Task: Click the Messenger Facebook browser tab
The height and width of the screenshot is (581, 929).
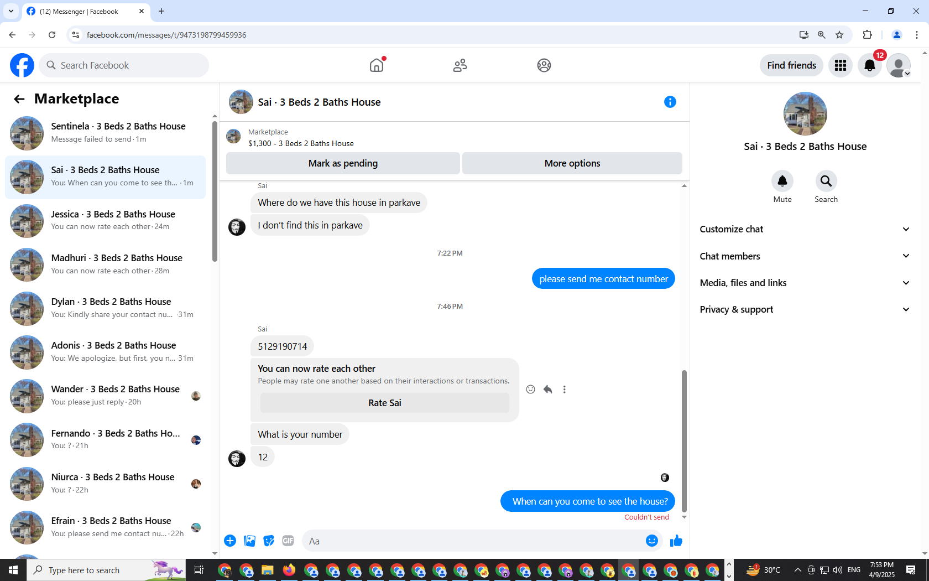Action: coord(86,12)
